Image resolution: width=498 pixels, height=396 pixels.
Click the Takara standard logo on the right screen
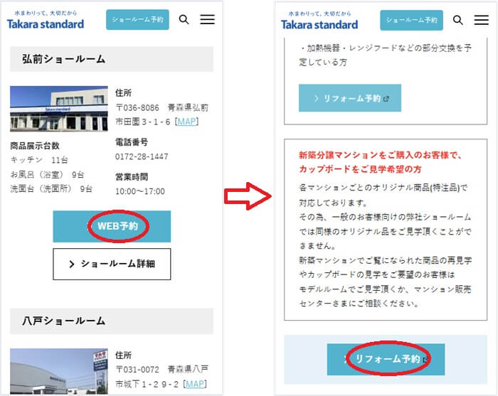pos(319,21)
